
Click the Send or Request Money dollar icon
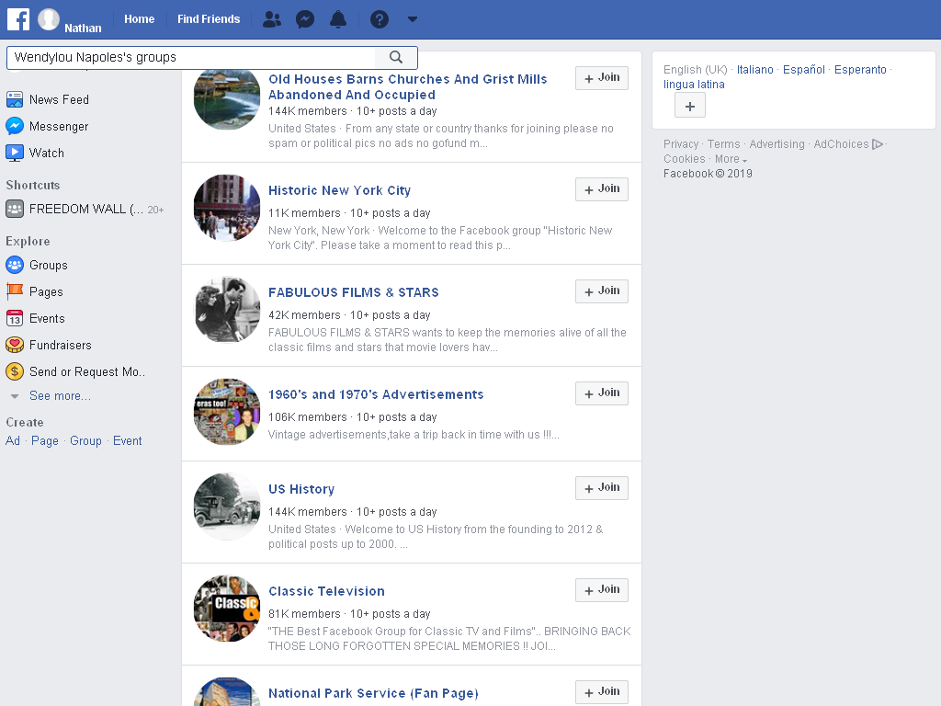(15, 371)
